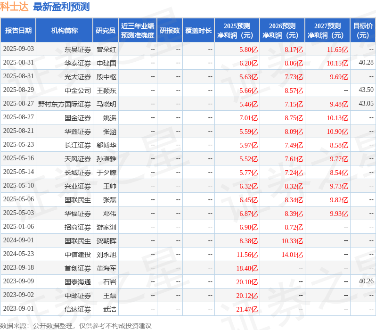Click the 目标价 column header
The width and height of the screenshot is (376, 330).
tap(363, 31)
